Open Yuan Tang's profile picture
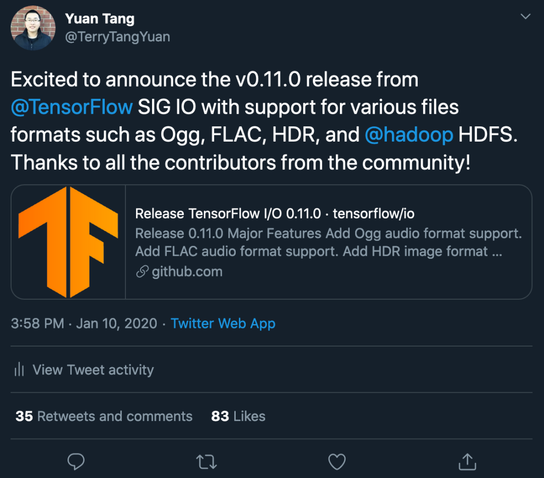The height and width of the screenshot is (478, 544). (33, 28)
